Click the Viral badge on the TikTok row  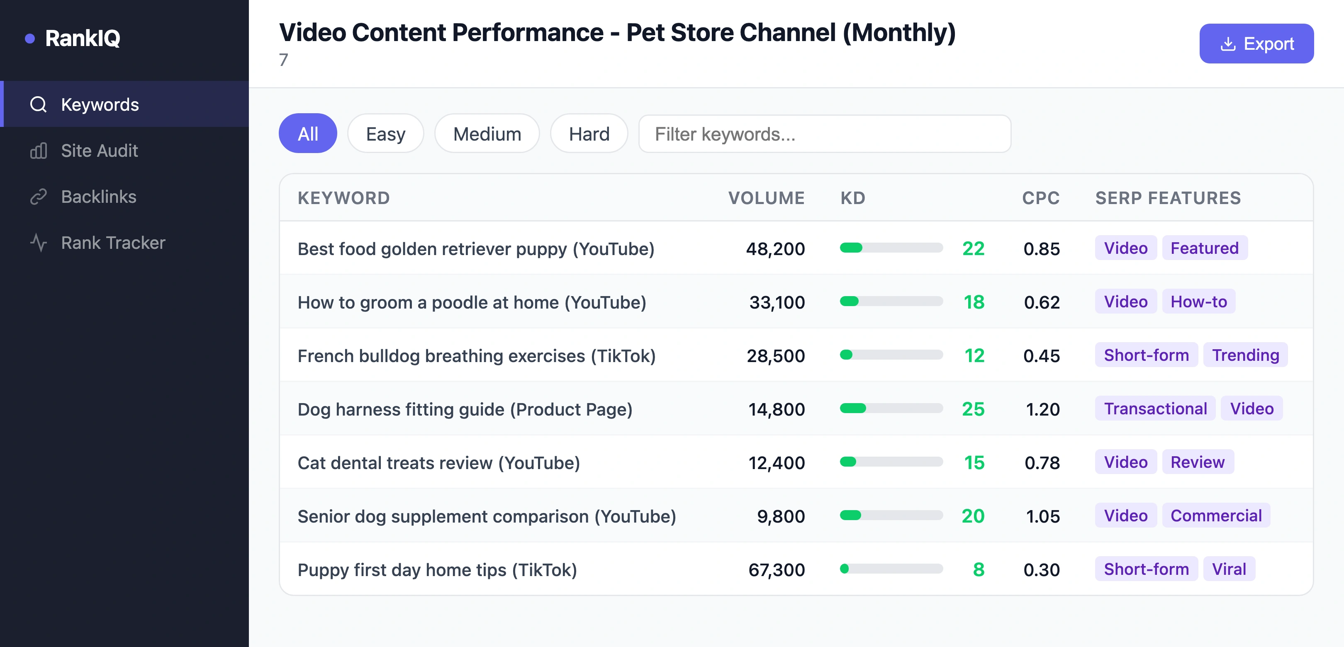1229,569
